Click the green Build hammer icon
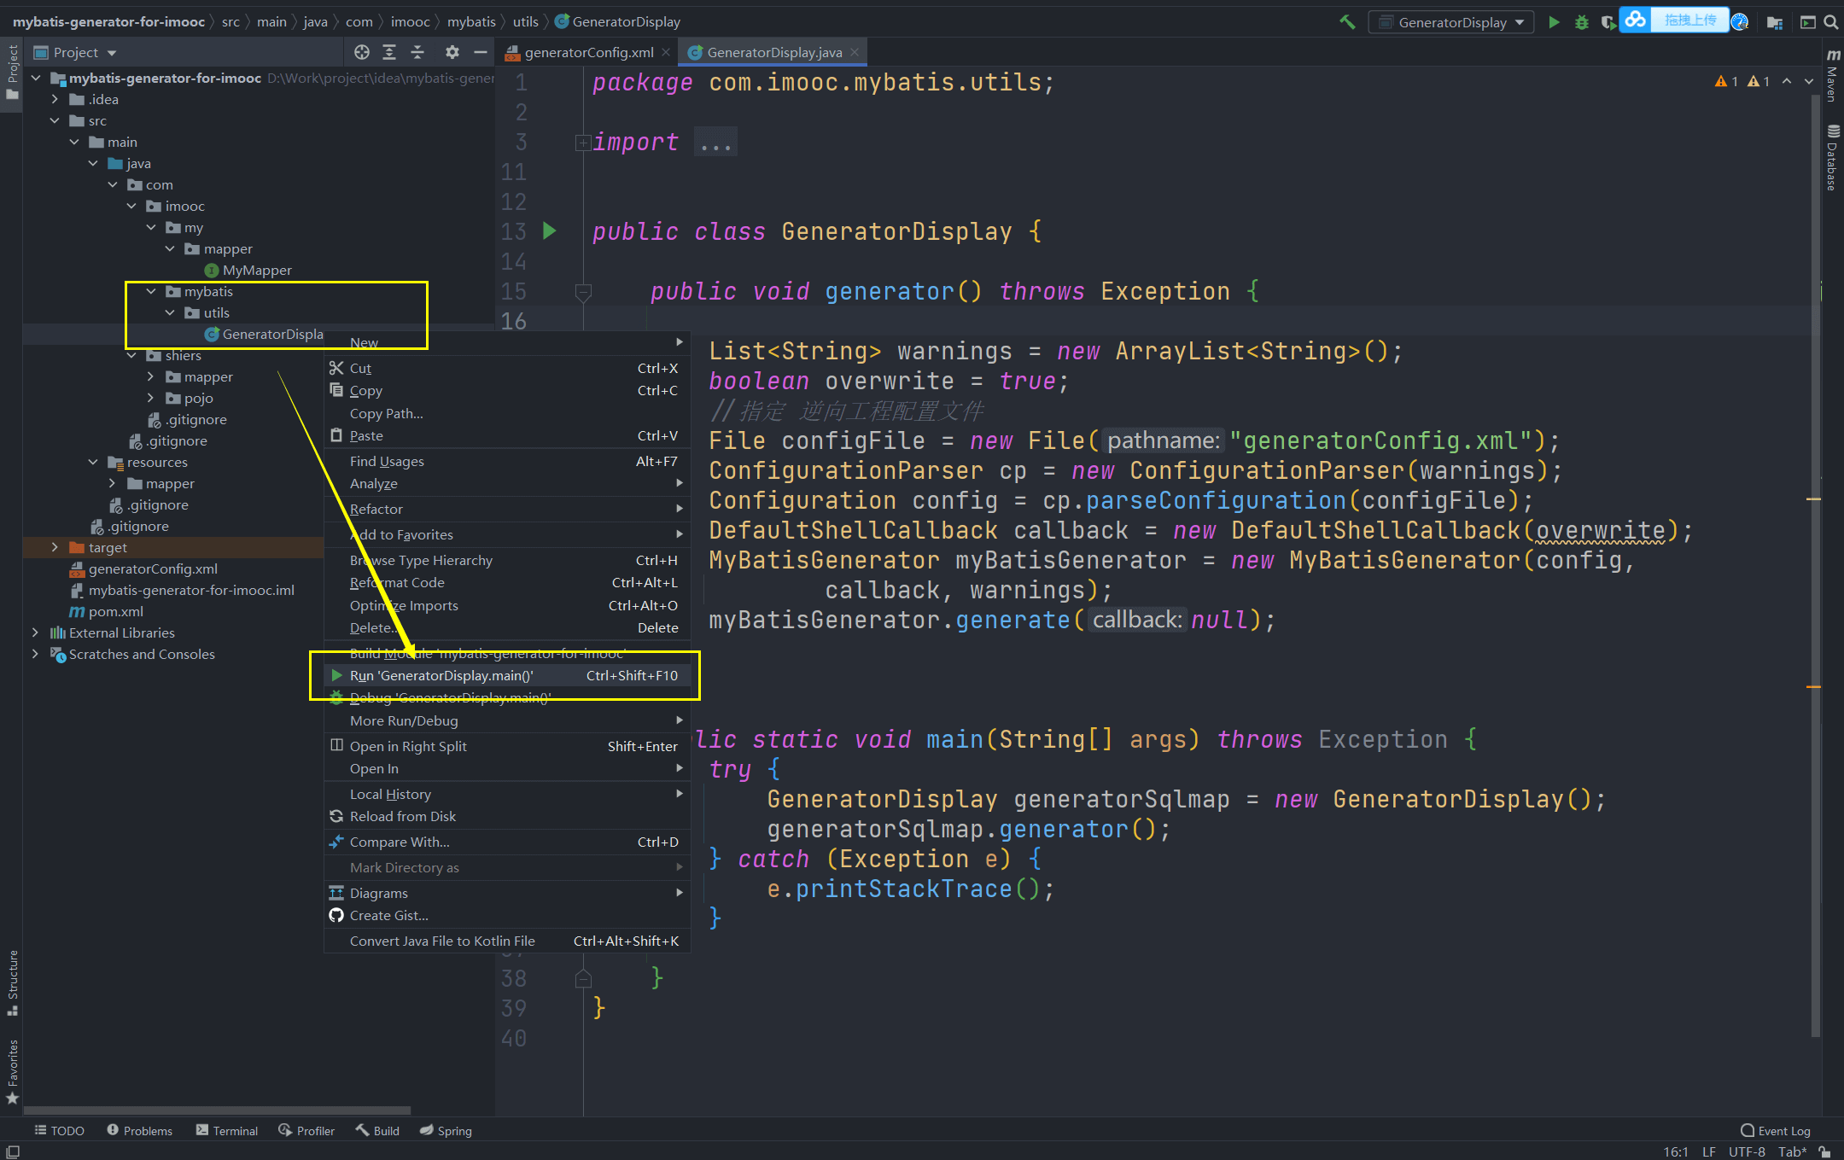Viewport: 1844px width, 1160px height. click(1347, 22)
